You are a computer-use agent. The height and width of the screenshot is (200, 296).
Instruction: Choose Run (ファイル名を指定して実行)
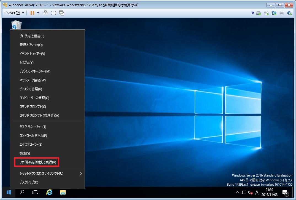coord(47,162)
